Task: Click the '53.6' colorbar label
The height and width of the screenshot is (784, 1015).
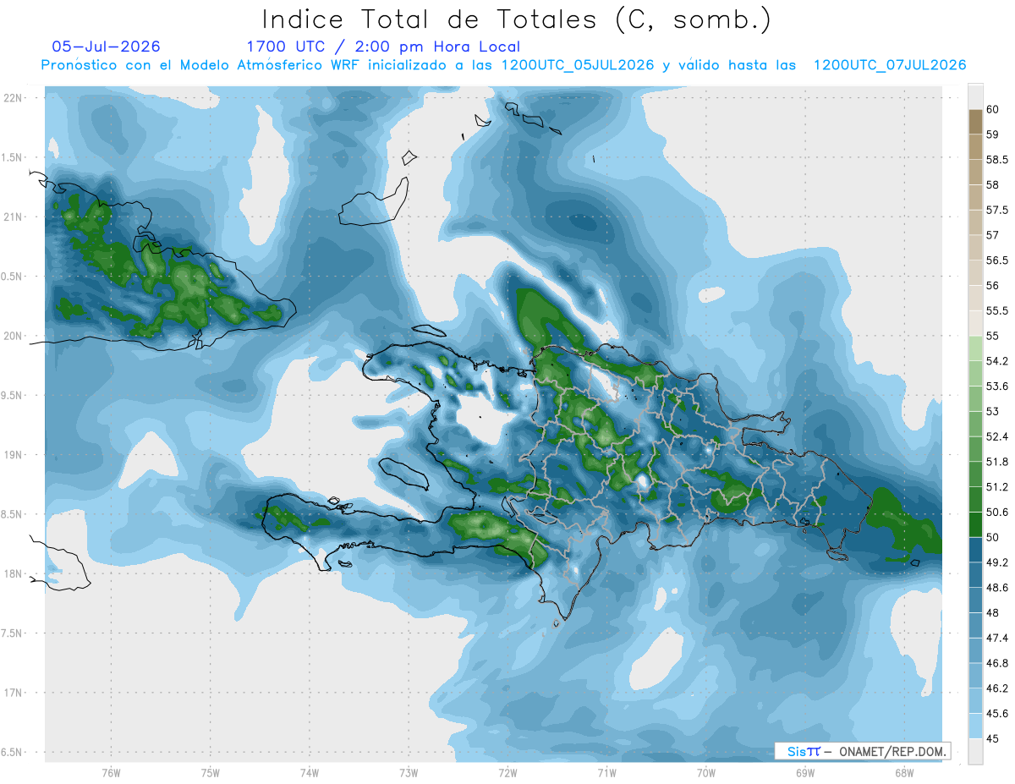Action: click(x=997, y=386)
